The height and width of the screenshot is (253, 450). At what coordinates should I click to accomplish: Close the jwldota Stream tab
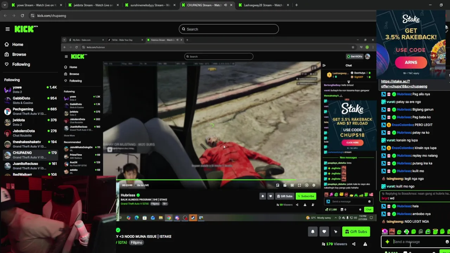click(x=117, y=5)
